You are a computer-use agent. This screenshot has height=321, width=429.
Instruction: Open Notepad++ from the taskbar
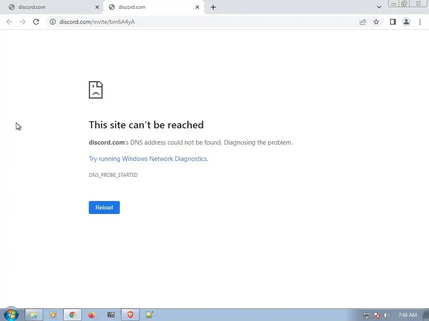coord(150,315)
